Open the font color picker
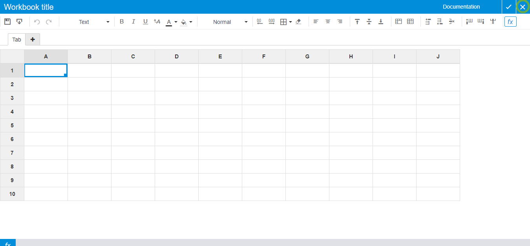This screenshot has height=246, width=530. click(169, 22)
